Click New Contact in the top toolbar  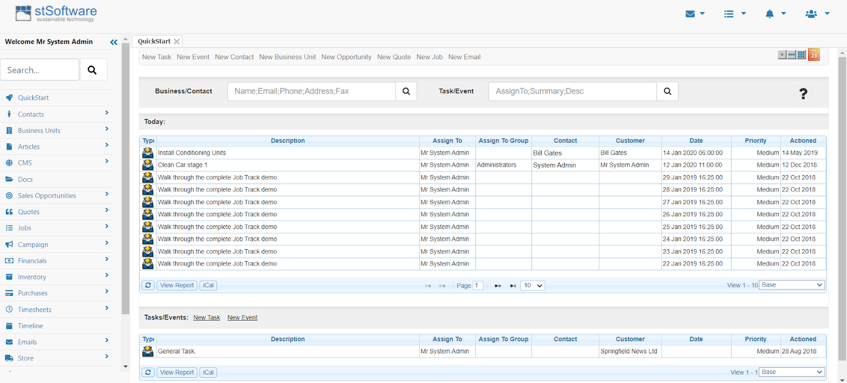point(235,57)
